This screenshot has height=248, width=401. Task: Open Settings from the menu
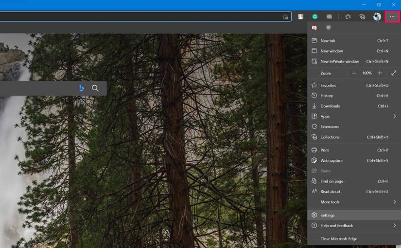pyautogui.click(x=354, y=215)
